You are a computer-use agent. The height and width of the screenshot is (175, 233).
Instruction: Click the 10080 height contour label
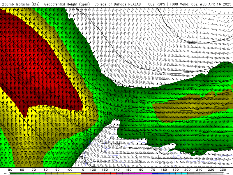[x=187, y=88]
